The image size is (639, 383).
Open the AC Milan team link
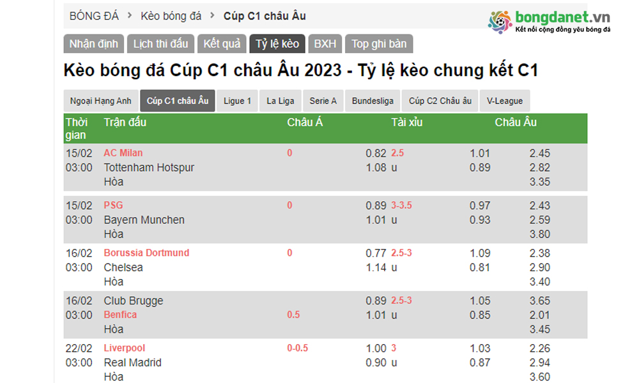(x=123, y=153)
